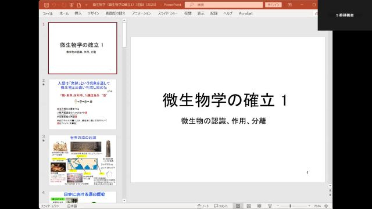Viewport: 372px width, 209px height.
Task: Click zoom in plus button
Action: (x=309, y=206)
